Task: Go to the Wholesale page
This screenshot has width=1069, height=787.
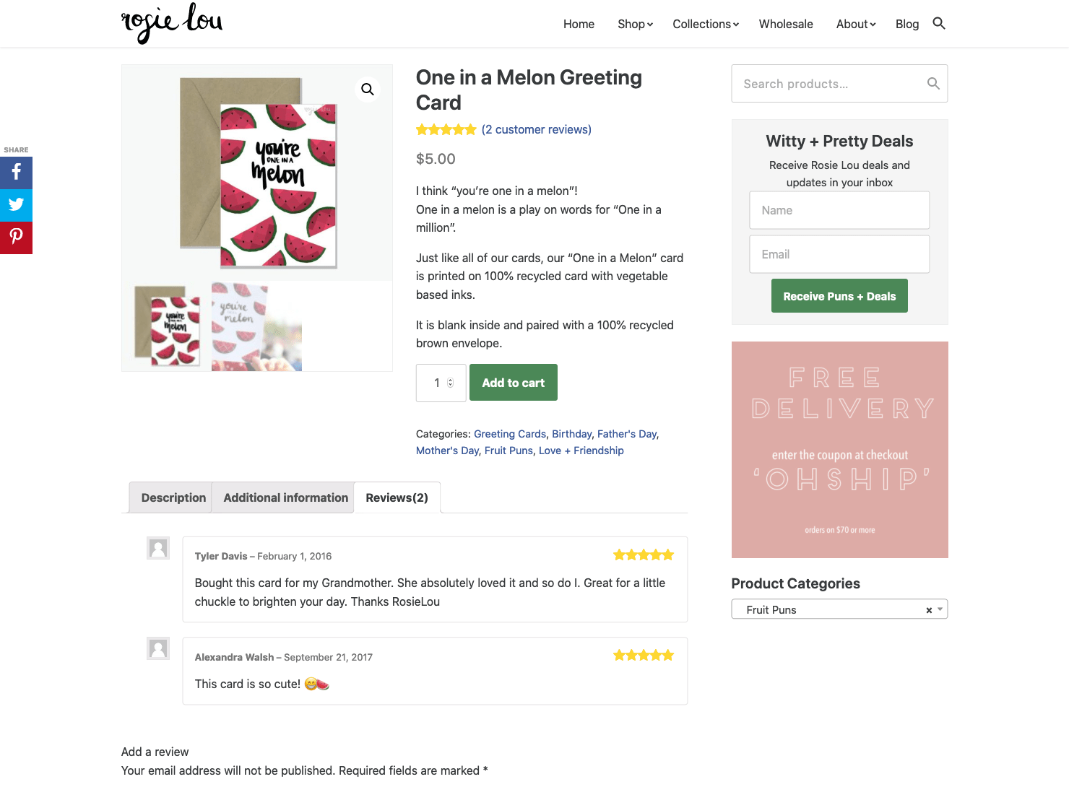Action: (786, 24)
